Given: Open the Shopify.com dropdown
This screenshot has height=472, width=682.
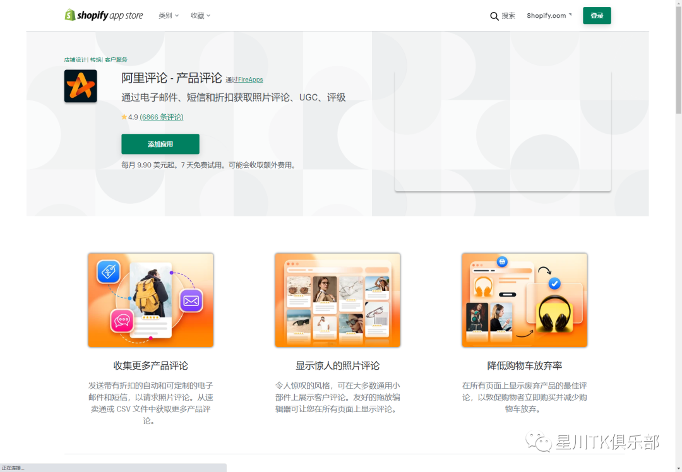Looking at the screenshot, I should click(x=548, y=15).
